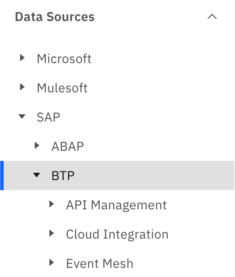Open the ABAP data source label

(x=68, y=146)
